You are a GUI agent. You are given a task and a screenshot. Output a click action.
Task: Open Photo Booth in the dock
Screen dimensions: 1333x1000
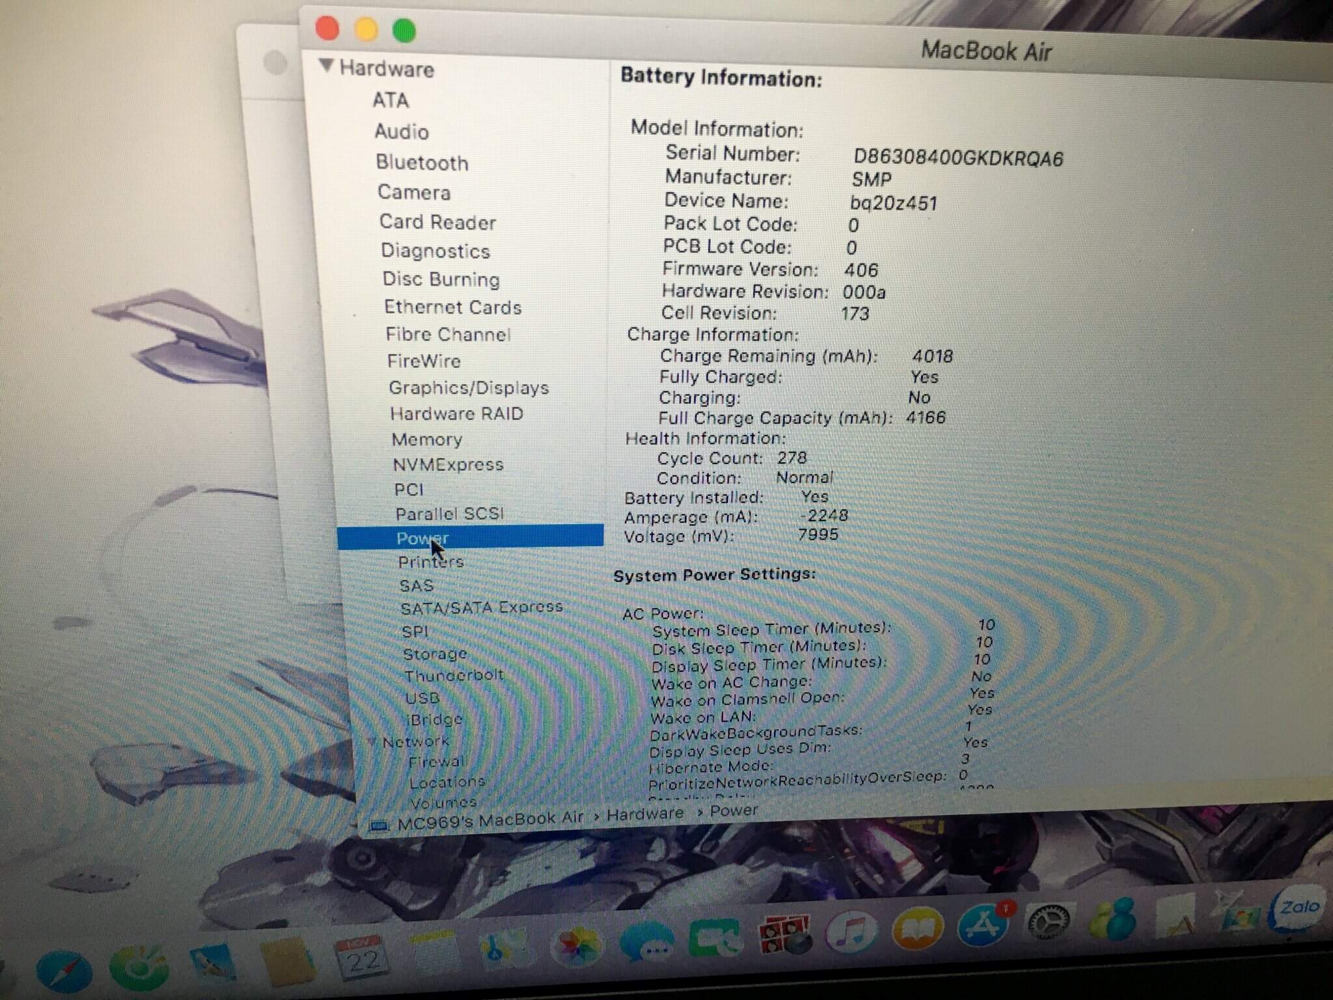point(785,935)
